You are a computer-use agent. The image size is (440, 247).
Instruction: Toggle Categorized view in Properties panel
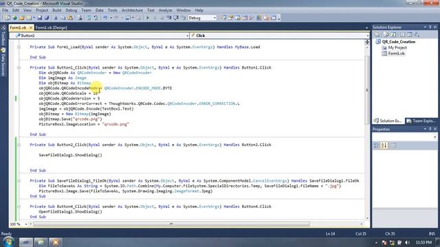377,145
